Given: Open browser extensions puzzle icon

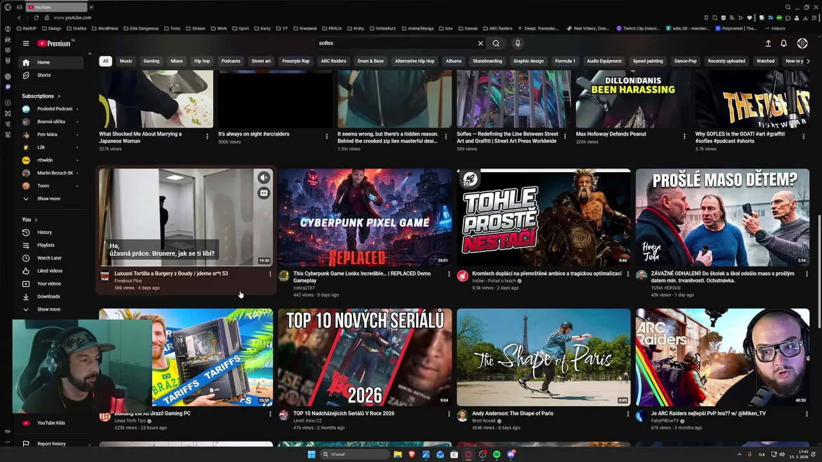Looking at the screenshot, I should (x=788, y=17).
